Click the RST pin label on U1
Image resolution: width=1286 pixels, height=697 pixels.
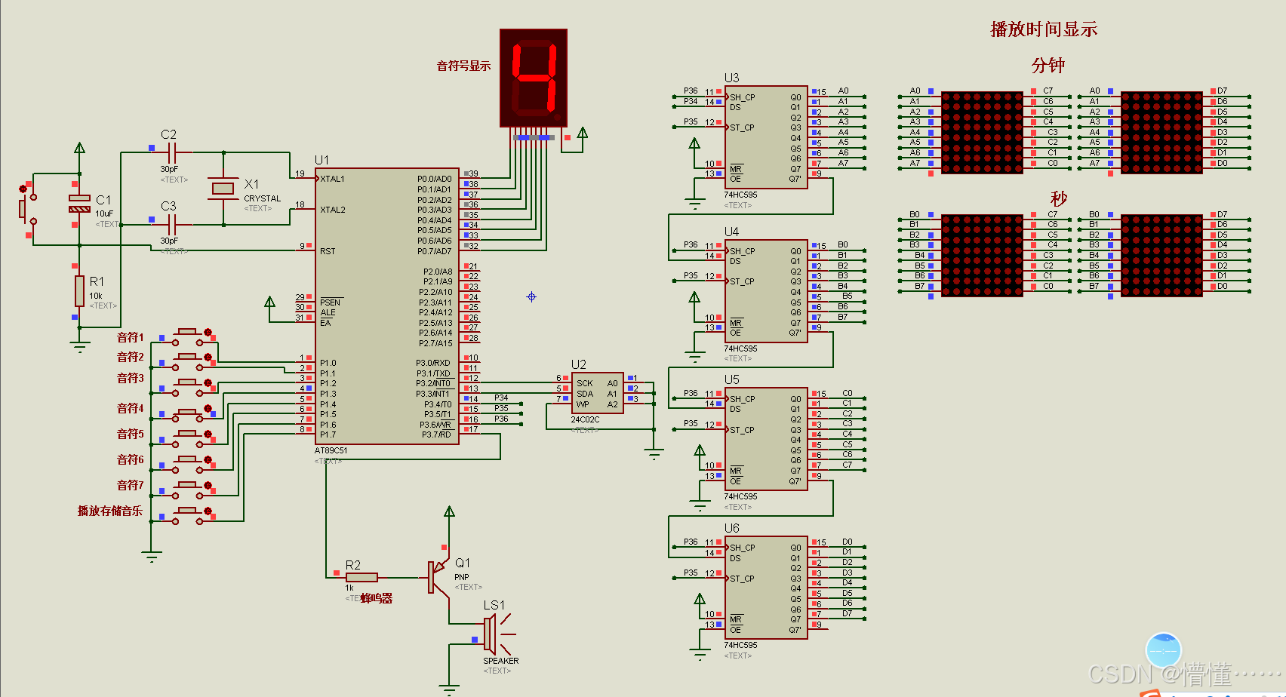328,251
